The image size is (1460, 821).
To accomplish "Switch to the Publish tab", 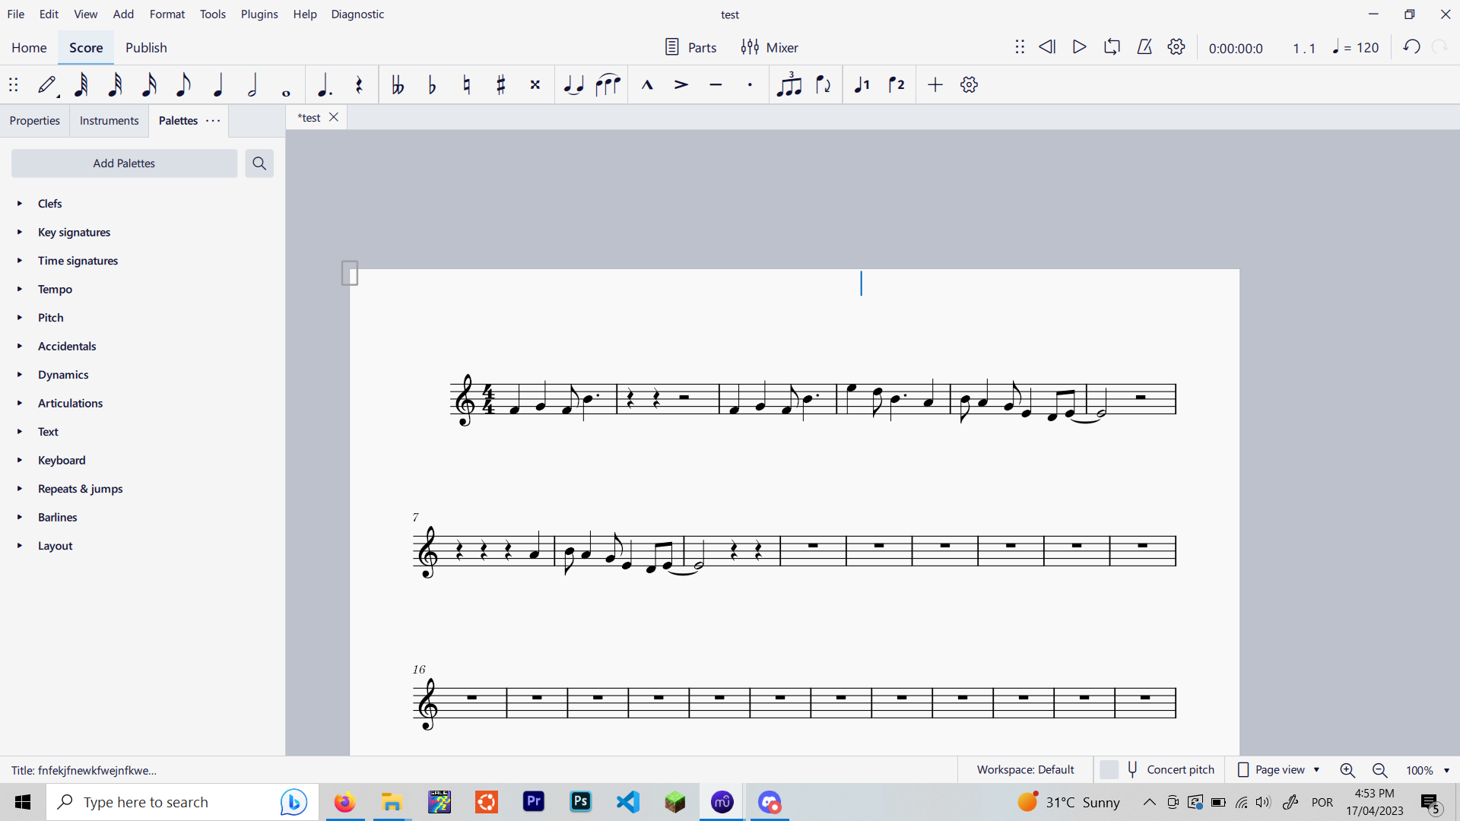I will click(x=145, y=47).
